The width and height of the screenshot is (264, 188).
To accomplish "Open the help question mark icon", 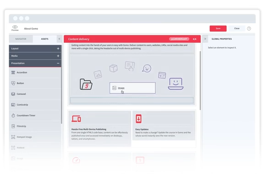I will pos(249,28).
